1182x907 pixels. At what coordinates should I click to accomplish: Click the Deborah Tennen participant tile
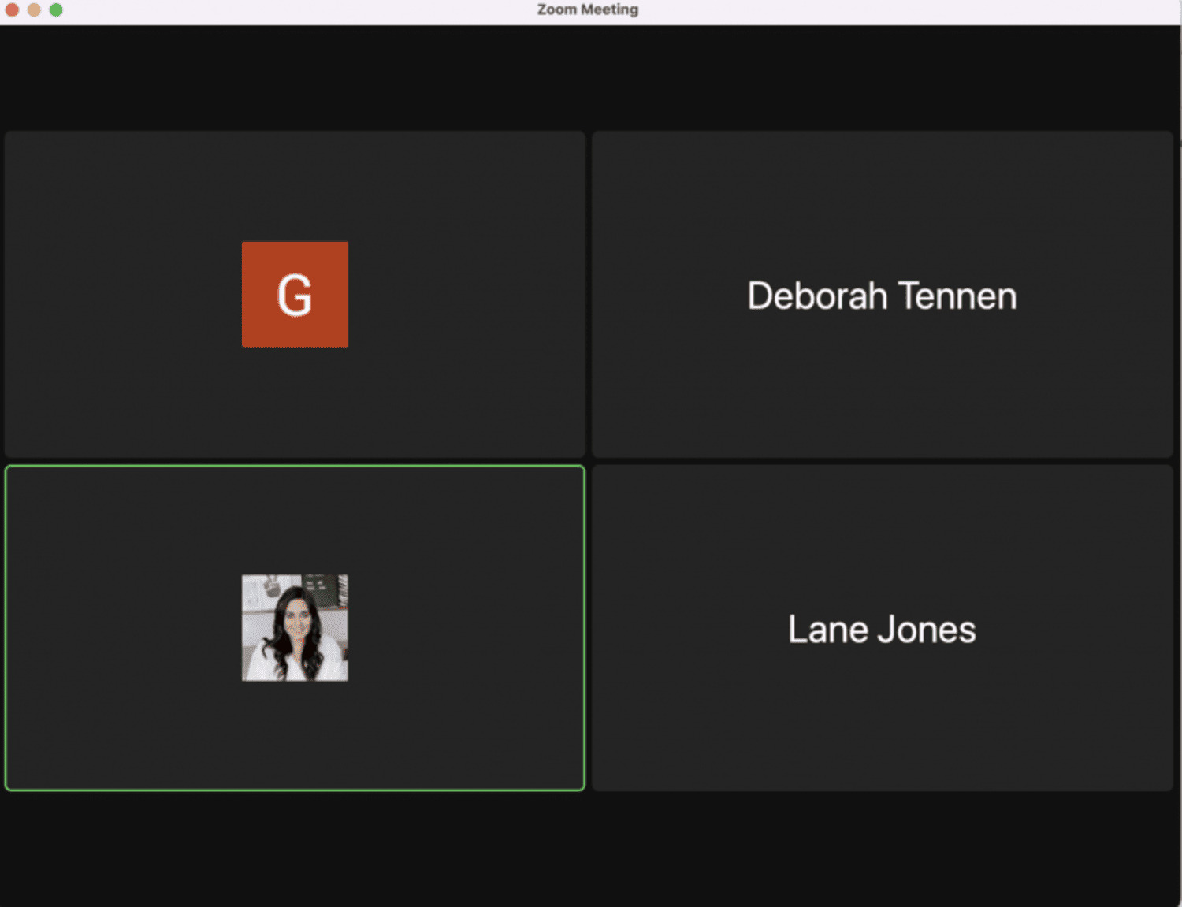pos(883,294)
